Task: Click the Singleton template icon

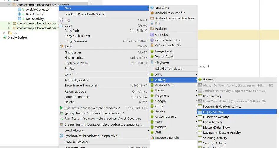Action: pyautogui.click(x=152, y=63)
